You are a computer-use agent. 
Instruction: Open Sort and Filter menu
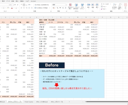point(115,6)
